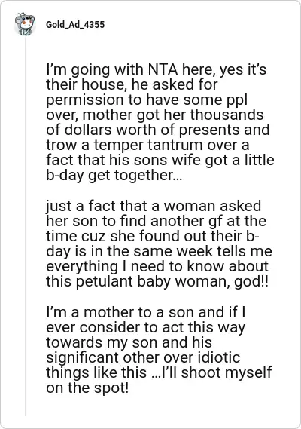Click the line "day is in the same week tells me"
Screen dimensions: 301x429
[x=159, y=251]
